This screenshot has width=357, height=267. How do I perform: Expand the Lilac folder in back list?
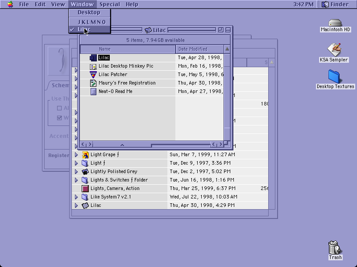click(x=76, y=206)
